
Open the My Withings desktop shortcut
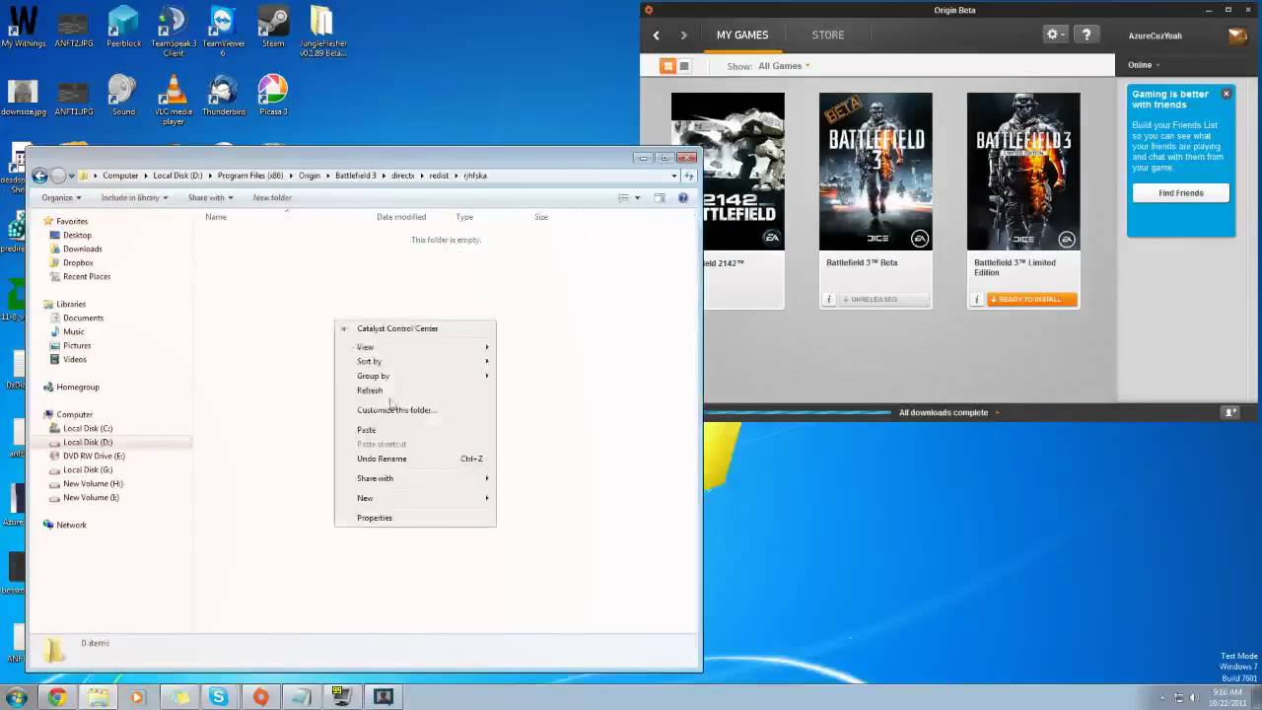22,27
